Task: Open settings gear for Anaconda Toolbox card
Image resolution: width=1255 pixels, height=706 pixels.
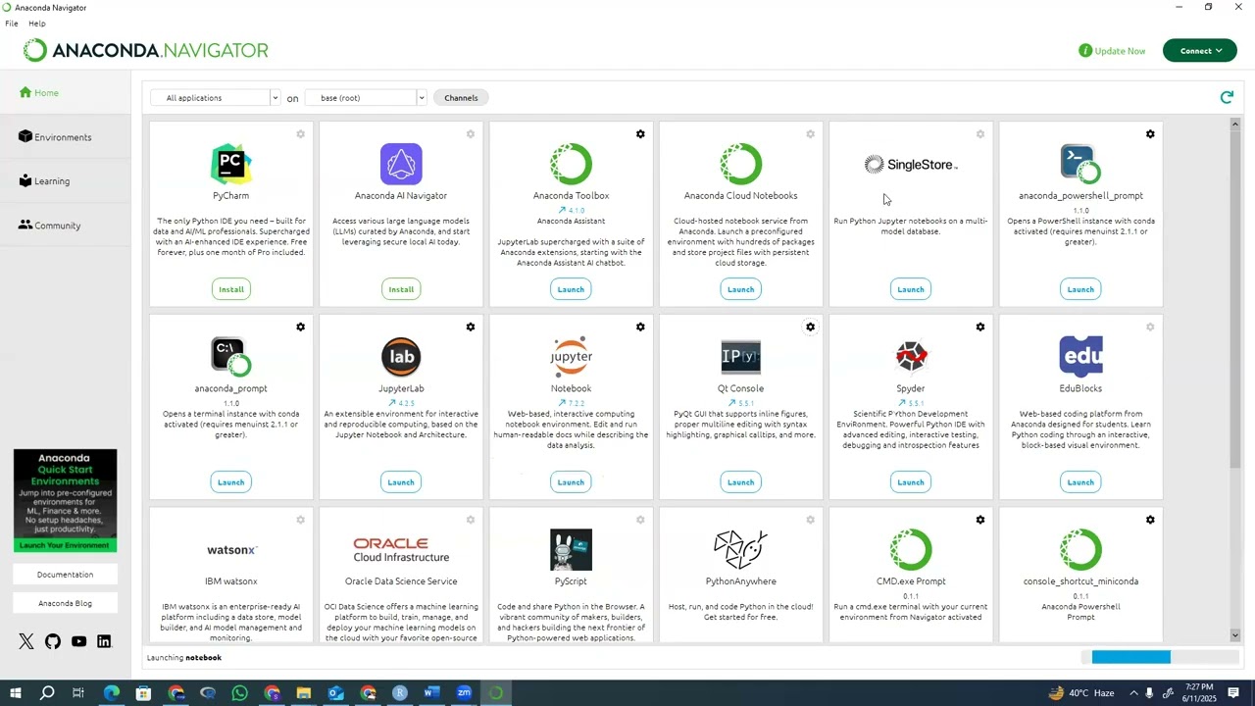Action: click(640, 134)
